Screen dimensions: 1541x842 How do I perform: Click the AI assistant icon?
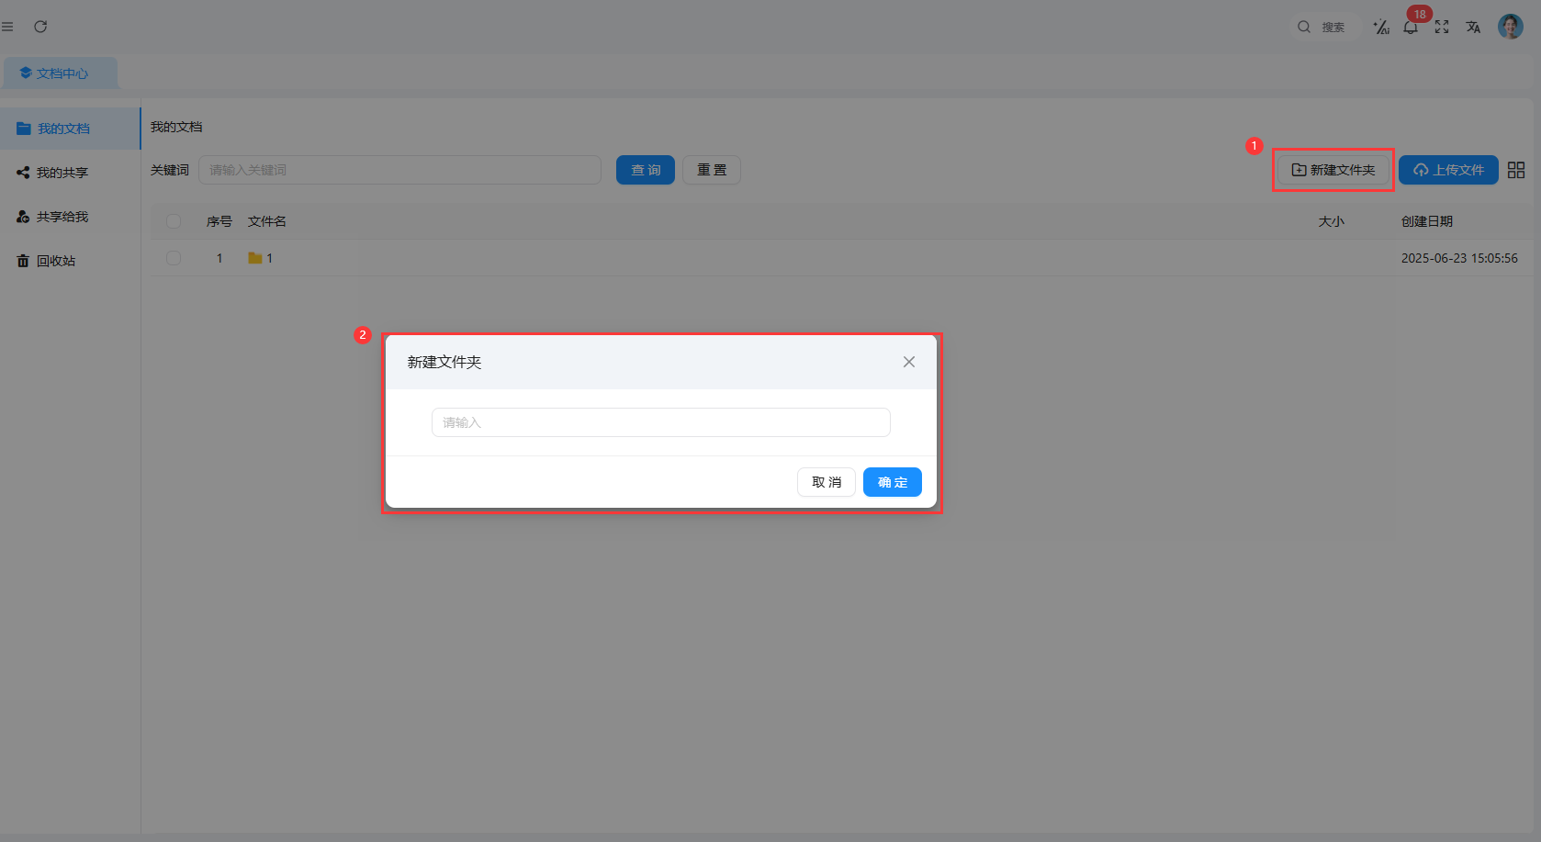[x=1380, y=27]
